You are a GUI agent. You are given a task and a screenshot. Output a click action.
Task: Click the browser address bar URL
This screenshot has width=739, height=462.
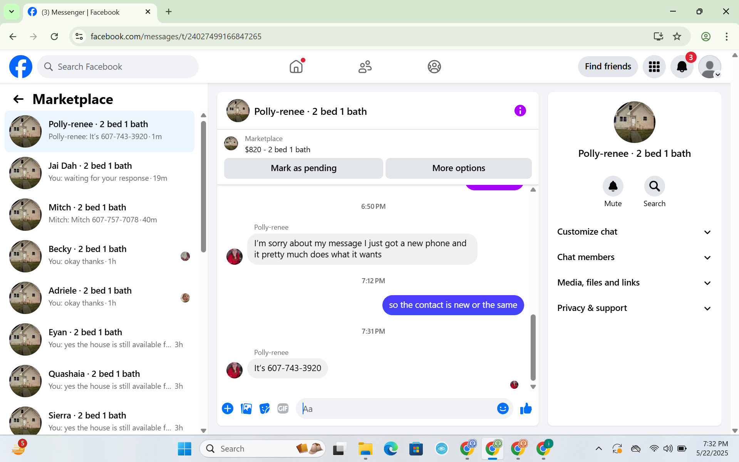click(x=176, y=37)
